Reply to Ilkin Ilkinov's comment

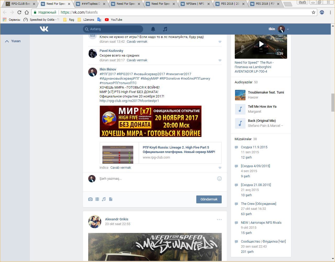[121, 168]
